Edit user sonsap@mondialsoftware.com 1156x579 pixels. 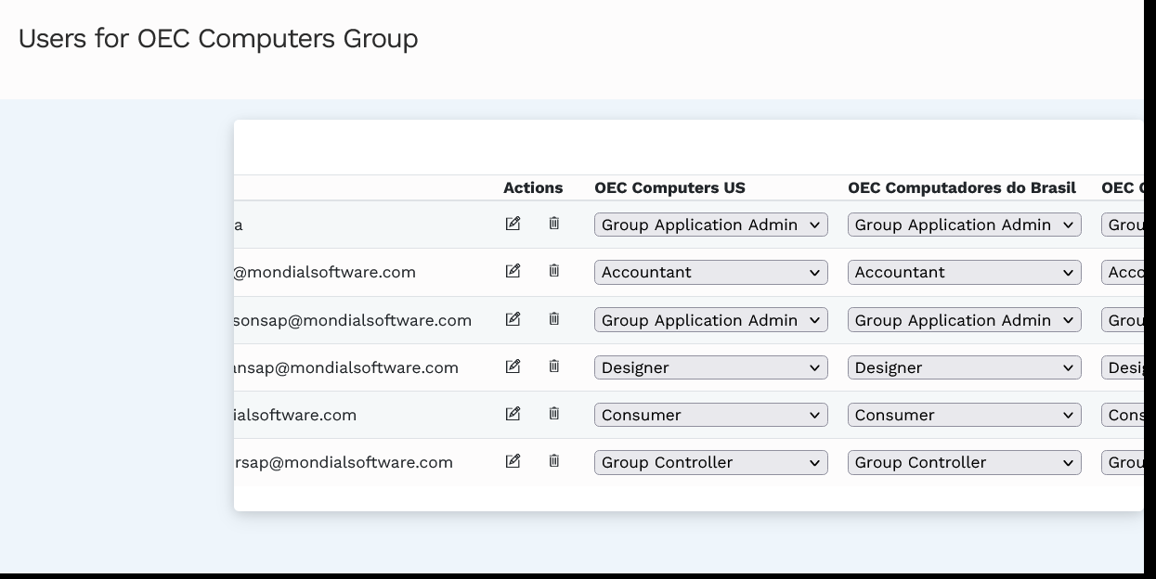tap(513, 319)
